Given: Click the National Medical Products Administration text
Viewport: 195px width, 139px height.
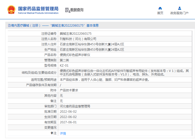Looking at the screenshot, I should [x=38, y=13].
